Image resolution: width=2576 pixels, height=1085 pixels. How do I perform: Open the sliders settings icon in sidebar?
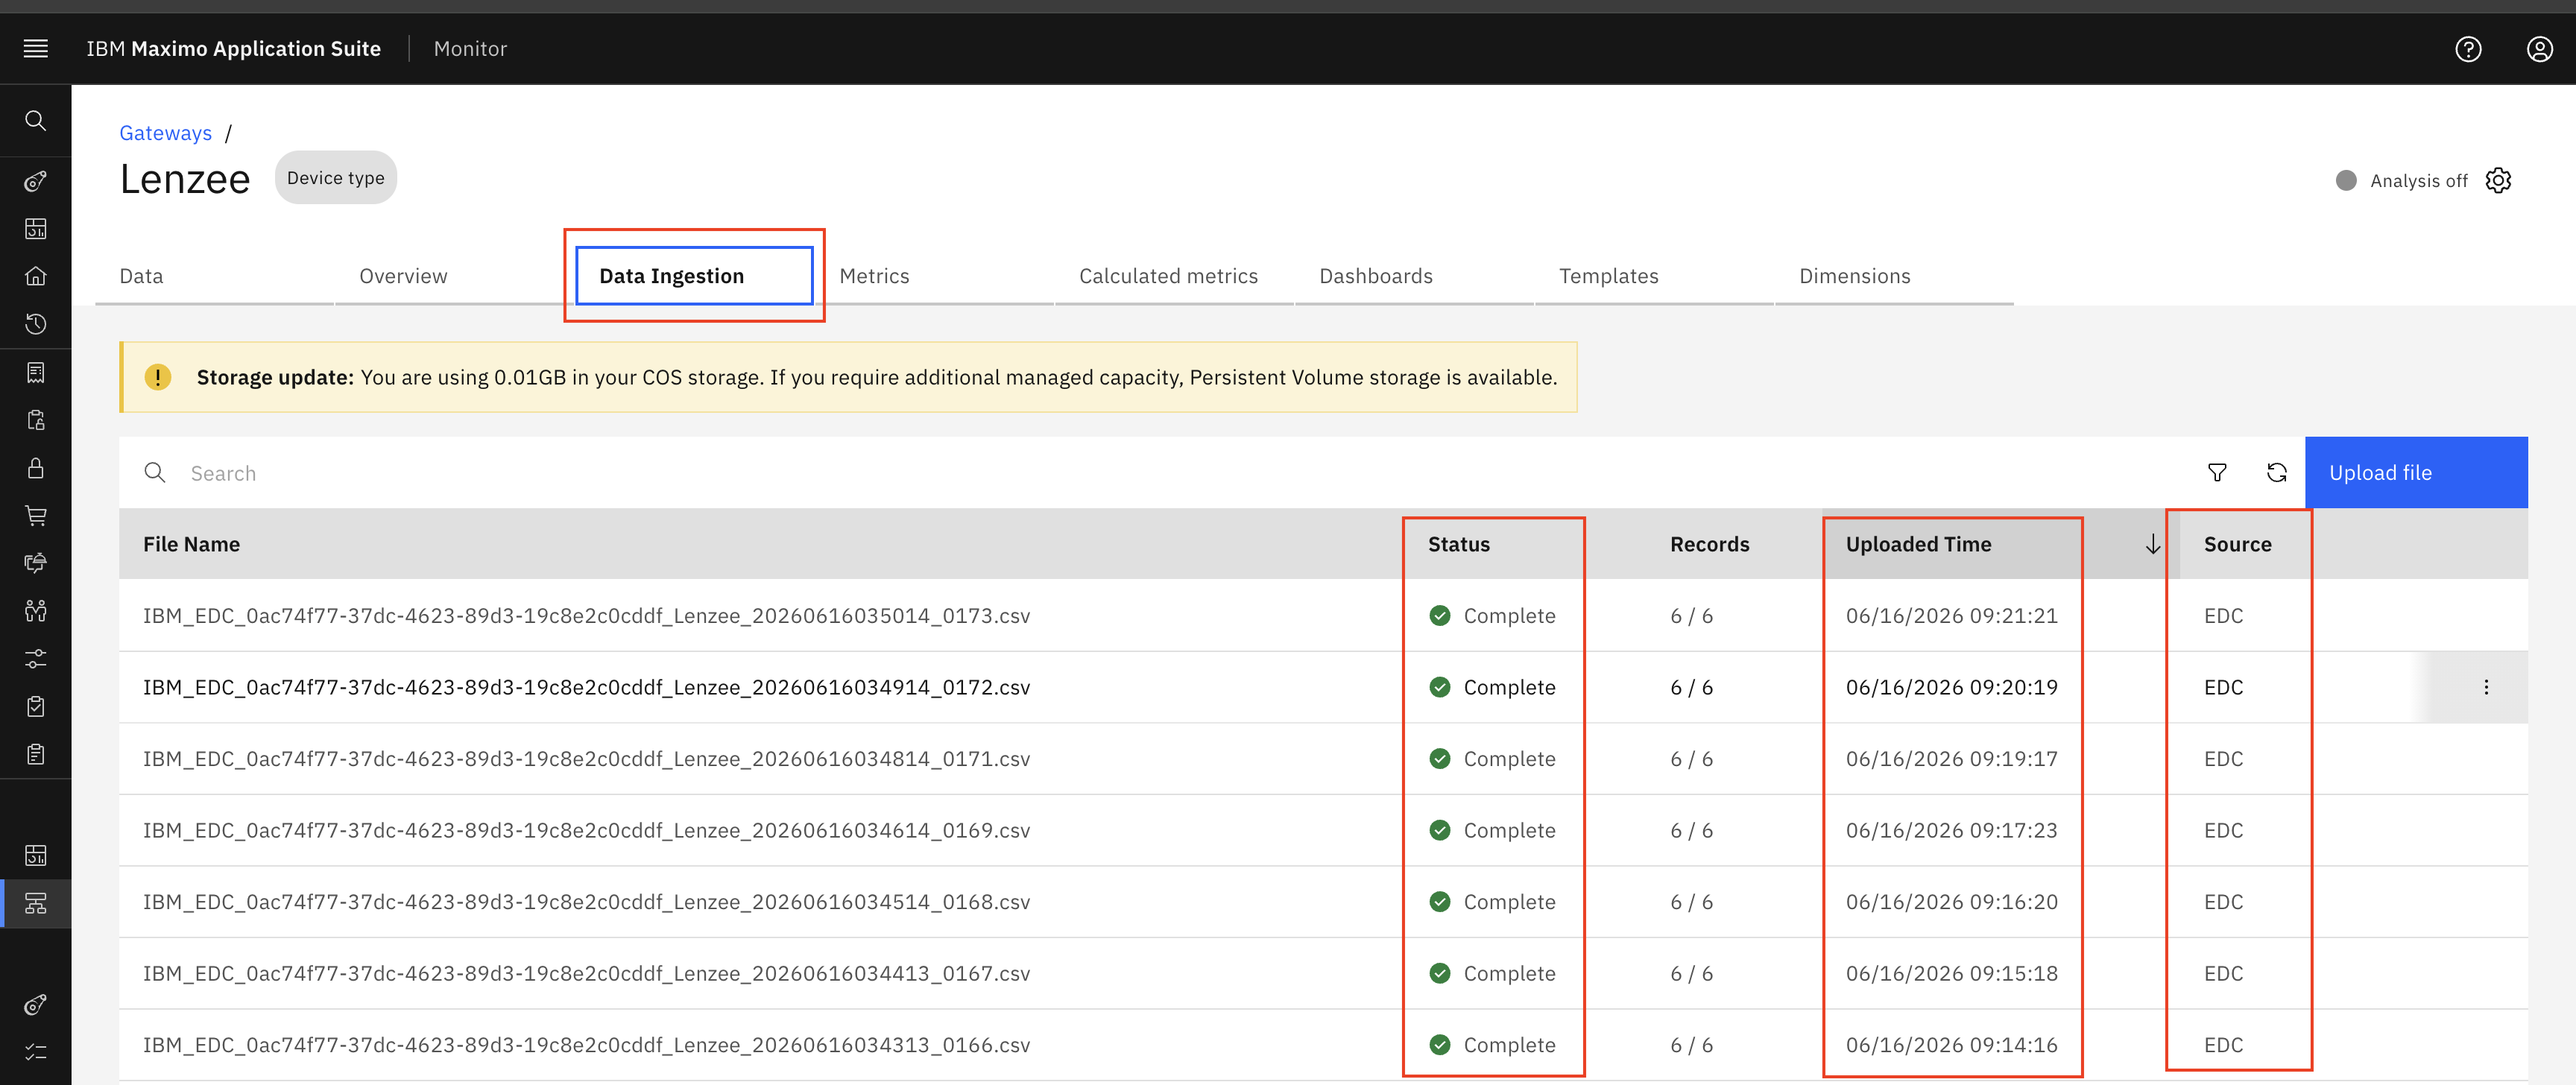pos(36,658)
